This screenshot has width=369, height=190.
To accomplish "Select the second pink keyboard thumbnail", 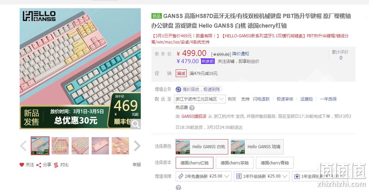I will click(x=60, y=146).
